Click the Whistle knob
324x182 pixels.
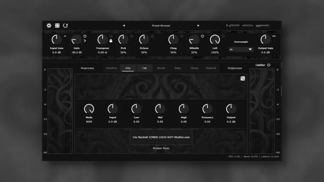tap(194, 40)
